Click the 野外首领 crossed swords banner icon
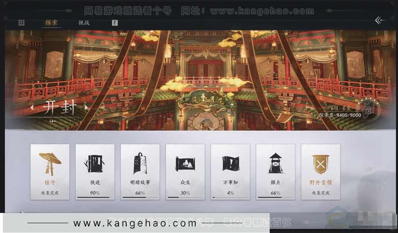This screenshot has width=398, height=233. point(321,164)
